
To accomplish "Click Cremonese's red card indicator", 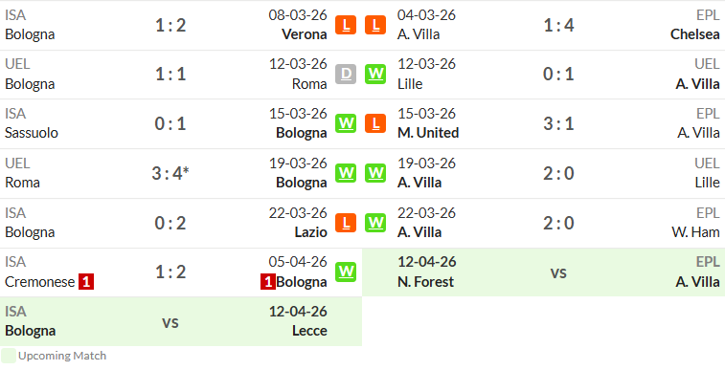I will tap(86, 281).
